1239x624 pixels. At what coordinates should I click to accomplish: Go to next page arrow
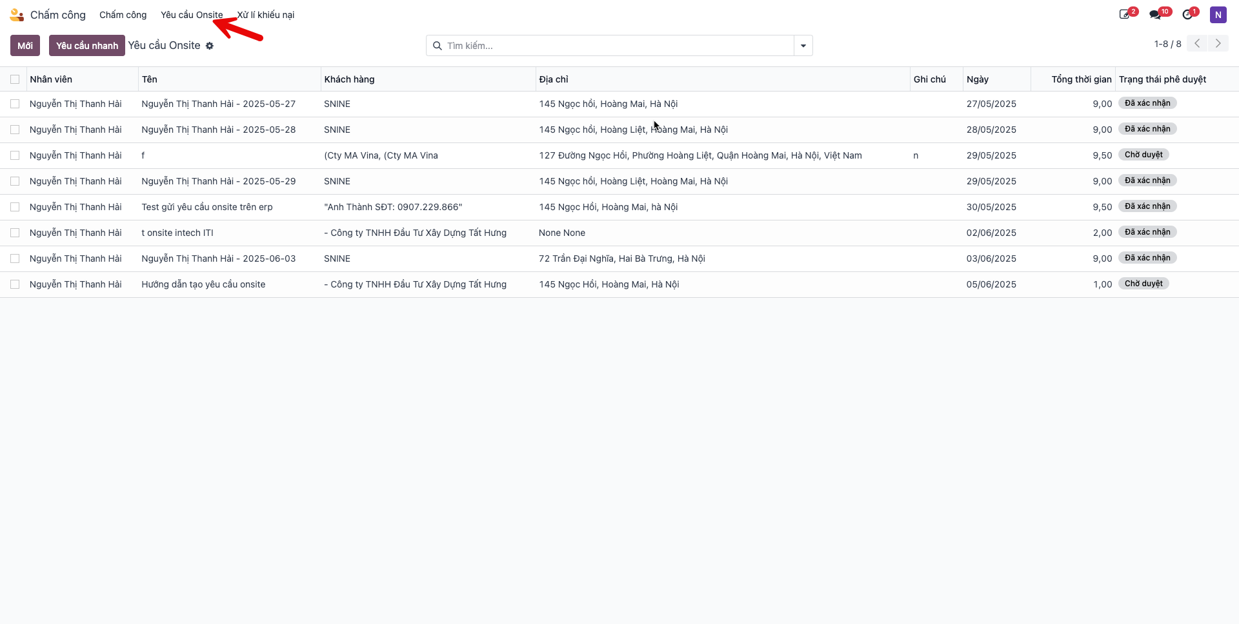click(x=1218, y=43)
